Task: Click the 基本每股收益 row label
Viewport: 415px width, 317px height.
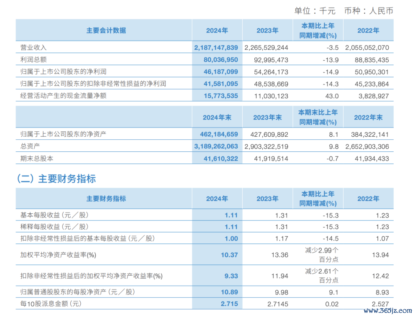Action: 54,215
